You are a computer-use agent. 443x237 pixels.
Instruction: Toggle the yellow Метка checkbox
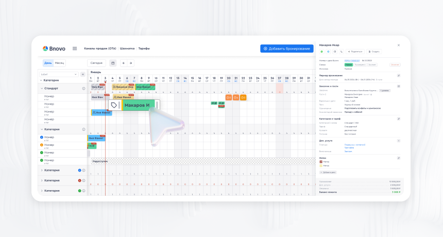[x=321, y=166]
